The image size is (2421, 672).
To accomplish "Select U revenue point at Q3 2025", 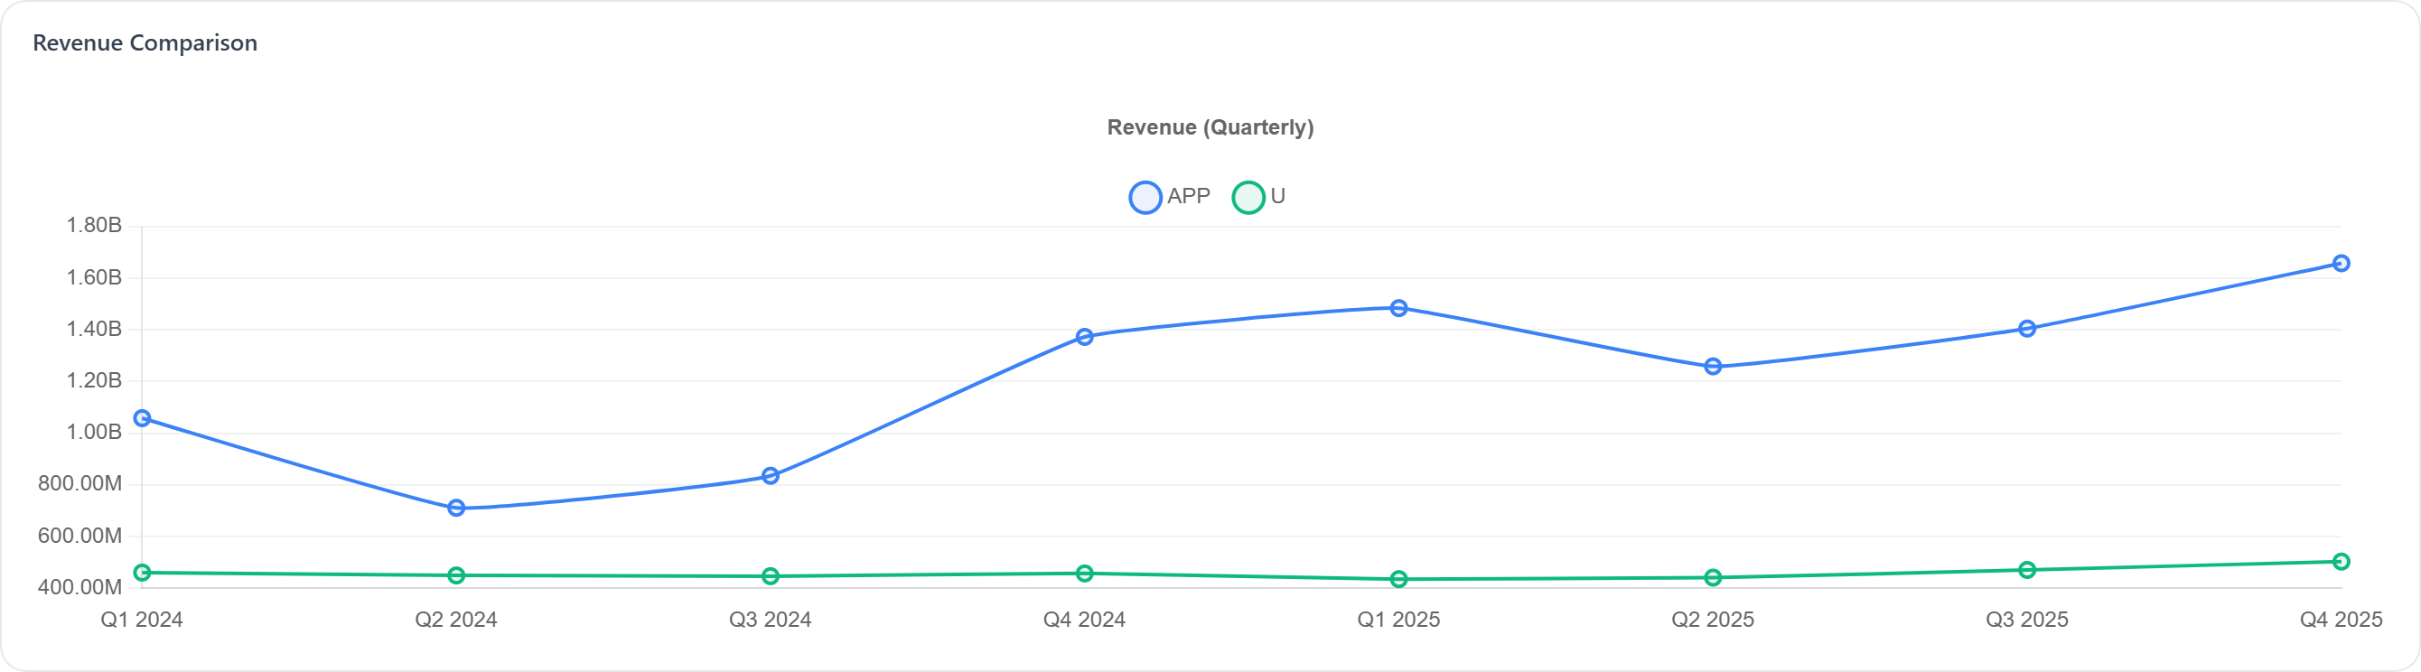I will tap(2027, 571).
